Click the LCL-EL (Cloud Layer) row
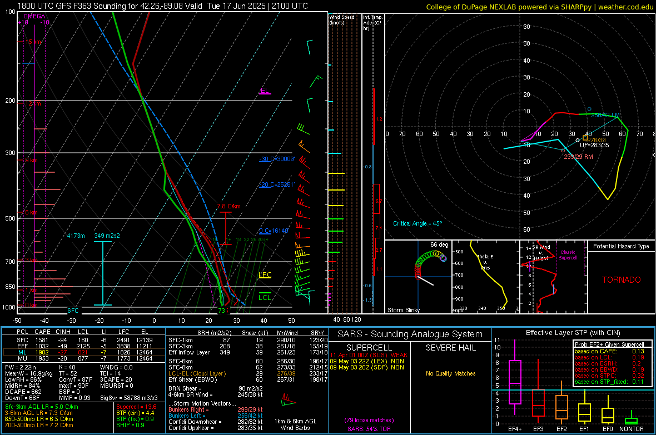Viewport: 656px width, 435px height. click(x=248, y=373)
